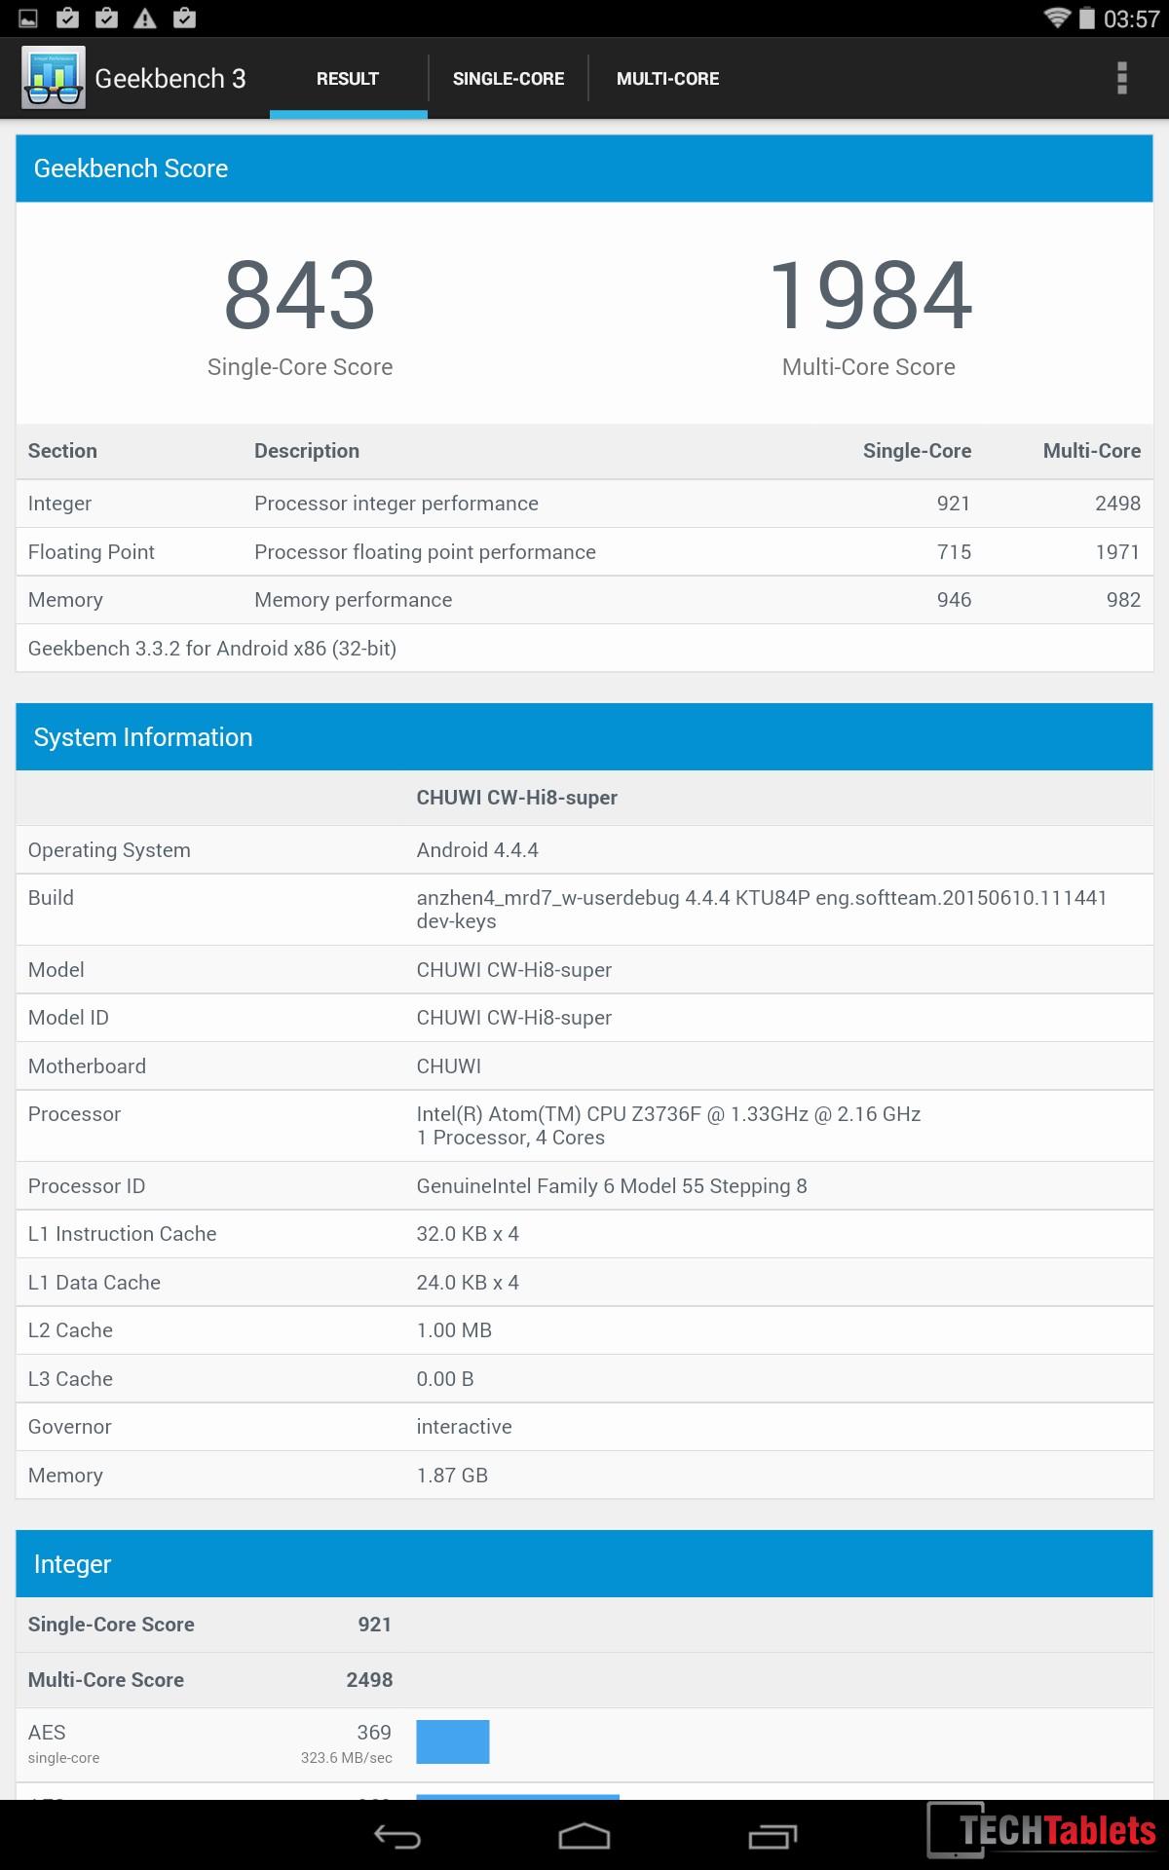Tap the Single-Core column header
Viewport: 1169px width, 1870px height.
(x=917, y=451)
